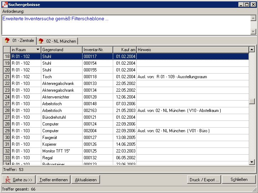This screenshot has width=258, height=193.
Task: Select inventory number 000117
Action: pos(90,57)
